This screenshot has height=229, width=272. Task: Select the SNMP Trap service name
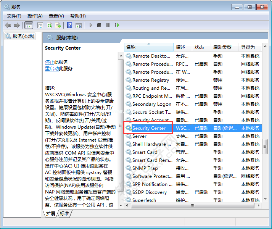pos(145,168)
